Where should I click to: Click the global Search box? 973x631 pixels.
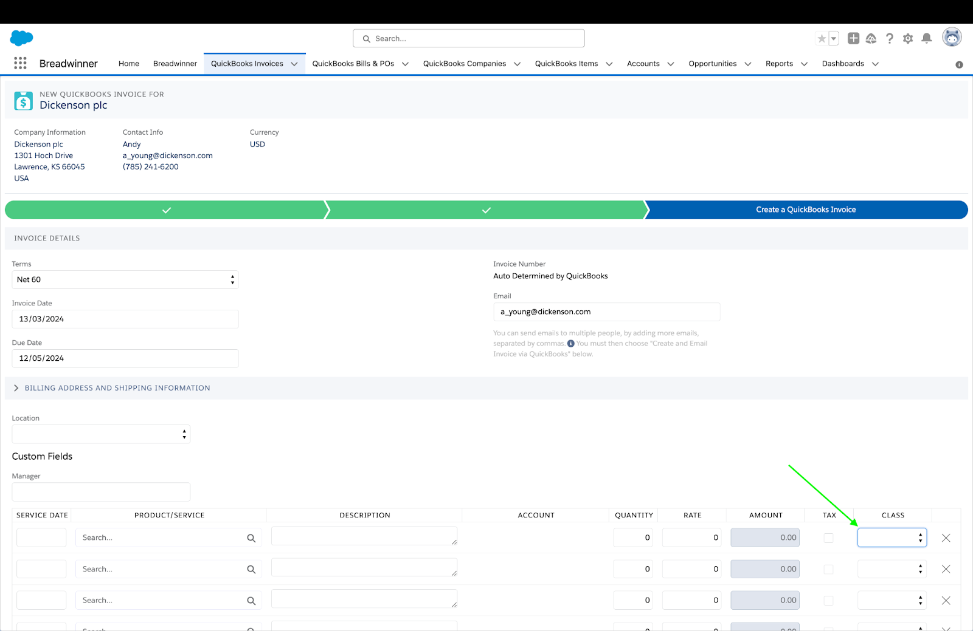point(469,38)
